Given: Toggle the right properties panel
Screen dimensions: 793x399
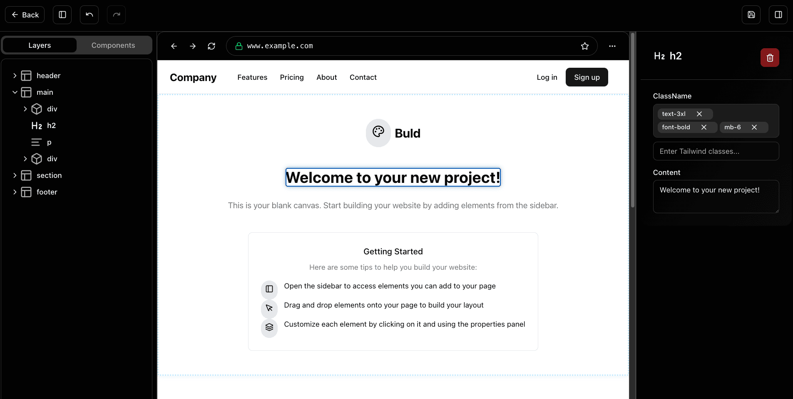Looking at the screenshot, I should pyautogui.click(x=778, y=15).
